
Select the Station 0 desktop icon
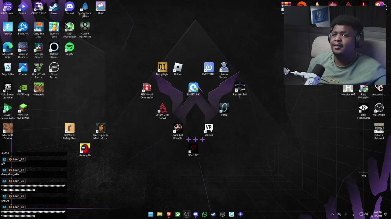pyautogui.click(x=379, y=131)
